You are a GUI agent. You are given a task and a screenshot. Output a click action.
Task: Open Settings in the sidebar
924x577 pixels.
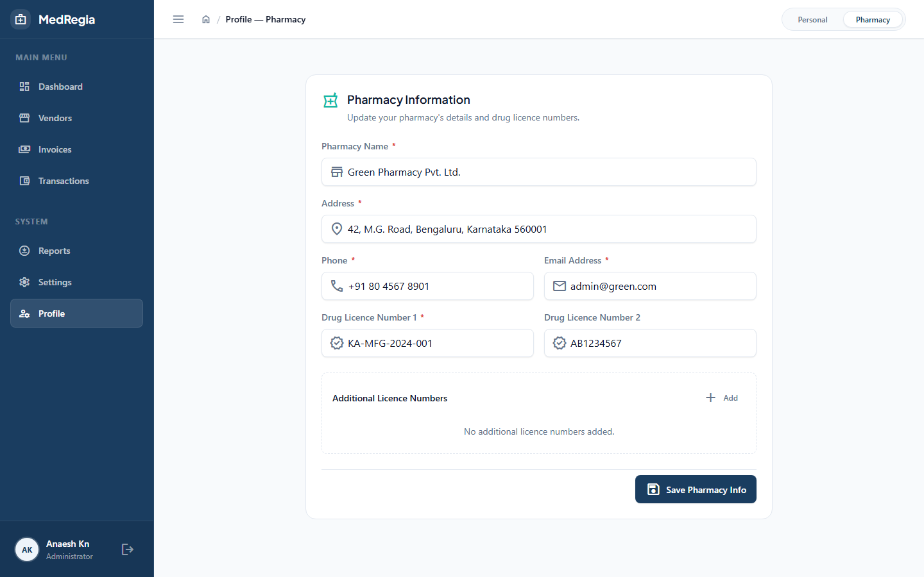click(76, 282)
